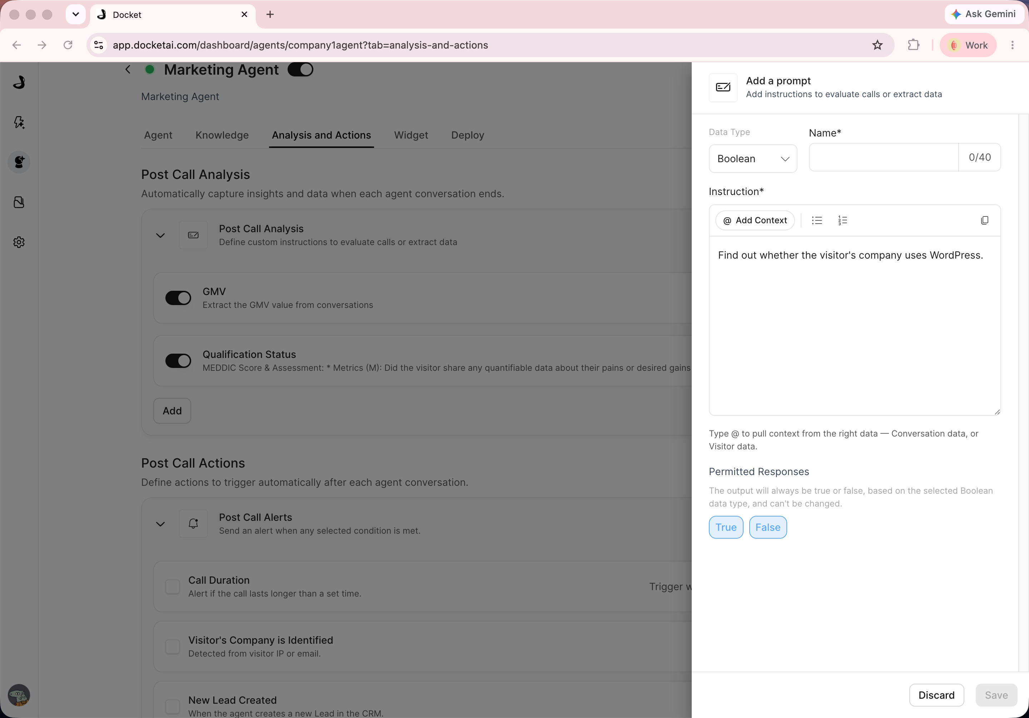This screenshot has width=1029, height=718.
Task: Open Chrome's three-dot menu
Action: (x=1013, y=45)
